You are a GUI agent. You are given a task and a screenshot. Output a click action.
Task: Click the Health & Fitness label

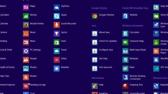pos(7,67)
